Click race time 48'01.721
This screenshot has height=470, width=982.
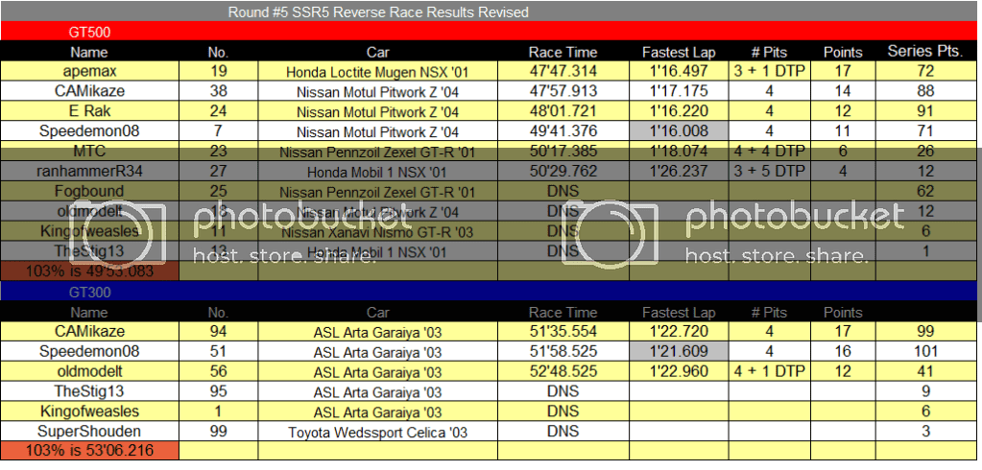pyautogui.click(x=563, y=111)
